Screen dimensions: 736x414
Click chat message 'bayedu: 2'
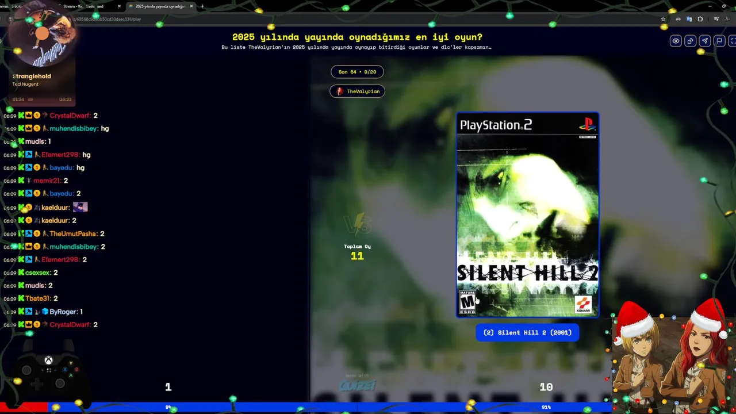tap(43, 194)
